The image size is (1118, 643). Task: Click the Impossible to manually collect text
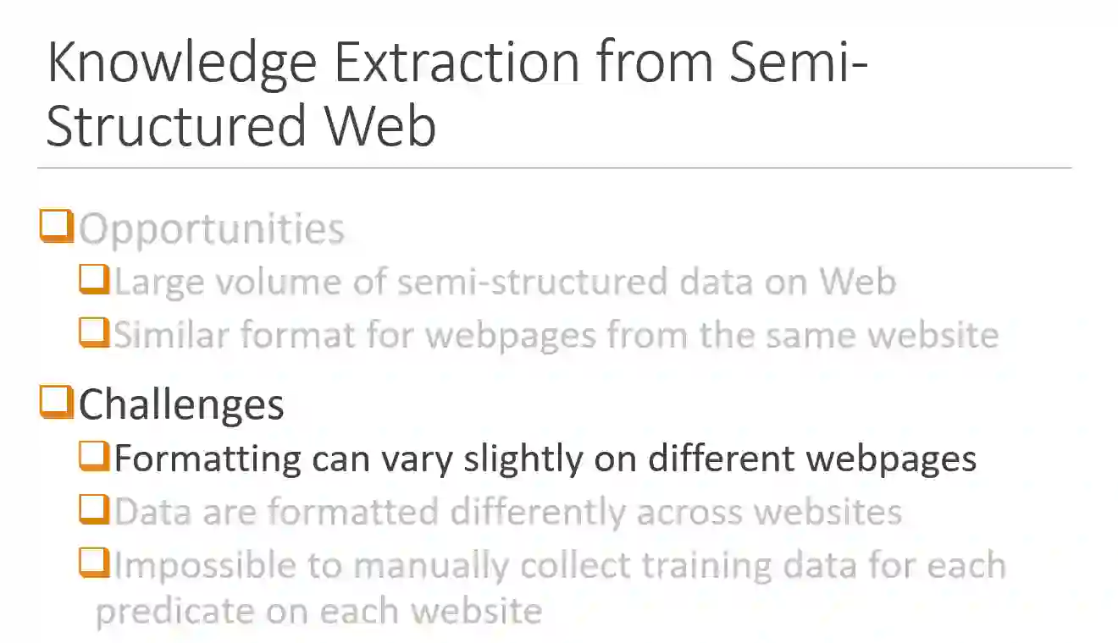(x=559, y=566)
